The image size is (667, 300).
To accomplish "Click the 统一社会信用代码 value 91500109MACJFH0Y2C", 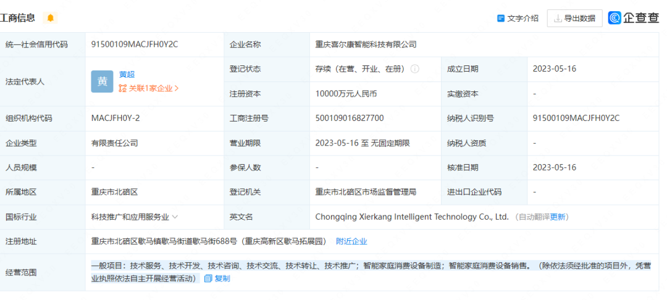I will click(134, 44).
